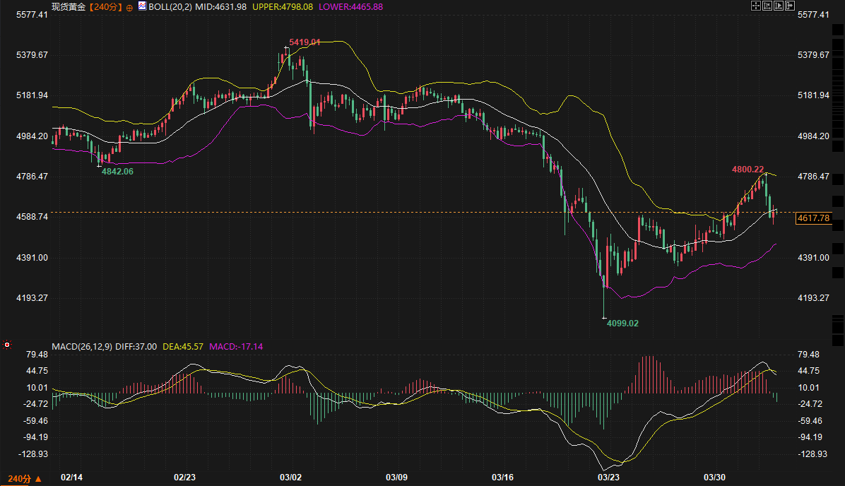Click the crosshair cursor icon at top right
The image size is (845, 486).
tap(755, 6)
